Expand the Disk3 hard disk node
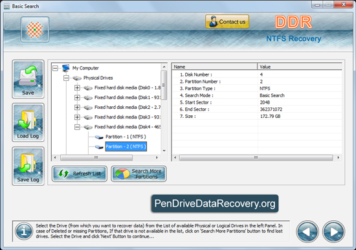 pyautogui.click(x=77, y=117)
